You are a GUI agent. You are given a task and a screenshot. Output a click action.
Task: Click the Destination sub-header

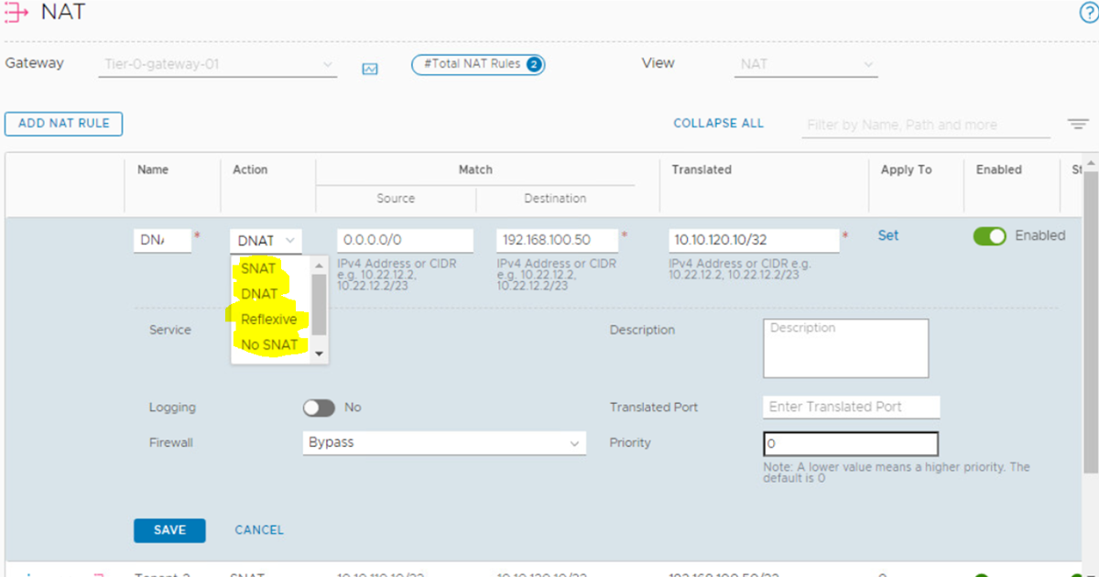555,199
